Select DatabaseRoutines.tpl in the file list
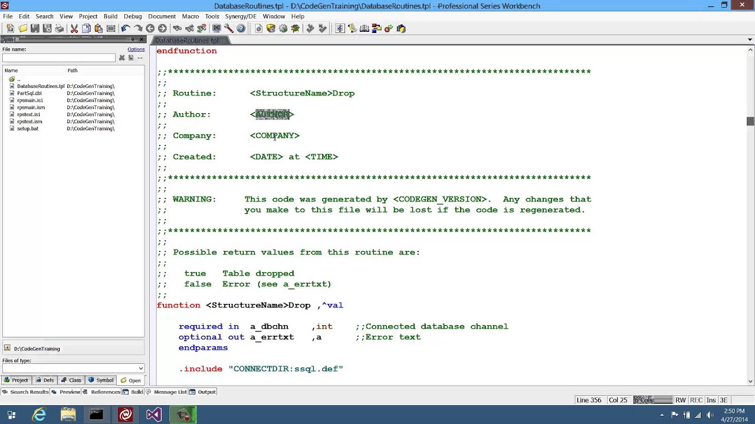Screen dimensions: 755x424 pyautogui.click(x=41, y=86)
